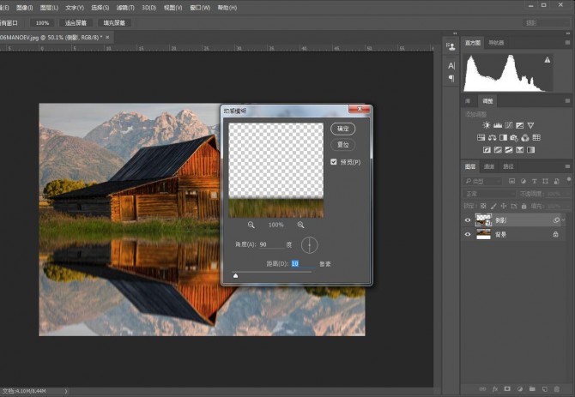This screenshot has width=575, height=397.
Task: Click the distance slider handle
Action: pyautogui.click(x=235, y=276)
